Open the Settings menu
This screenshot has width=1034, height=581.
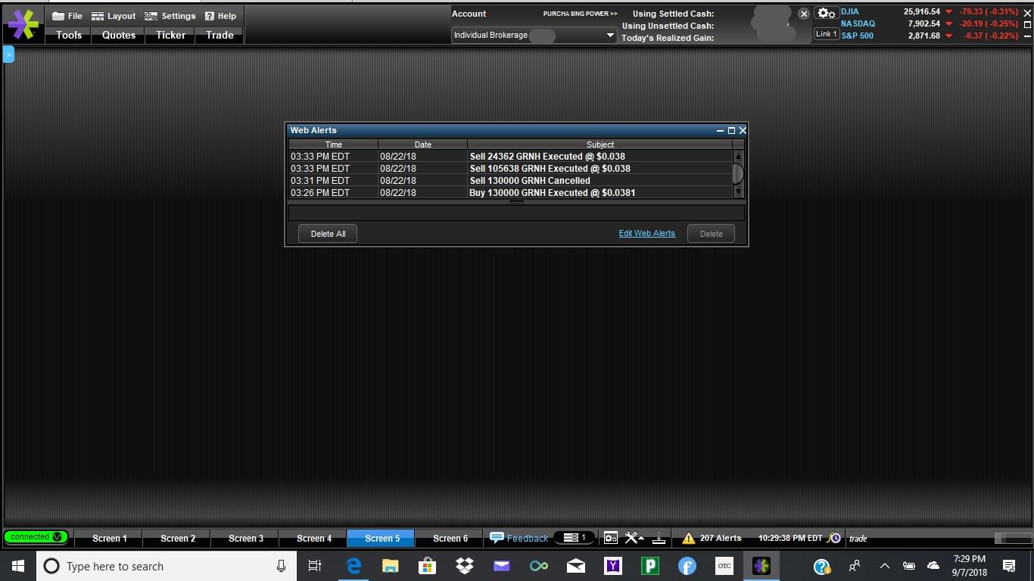(x=170, y=16)
